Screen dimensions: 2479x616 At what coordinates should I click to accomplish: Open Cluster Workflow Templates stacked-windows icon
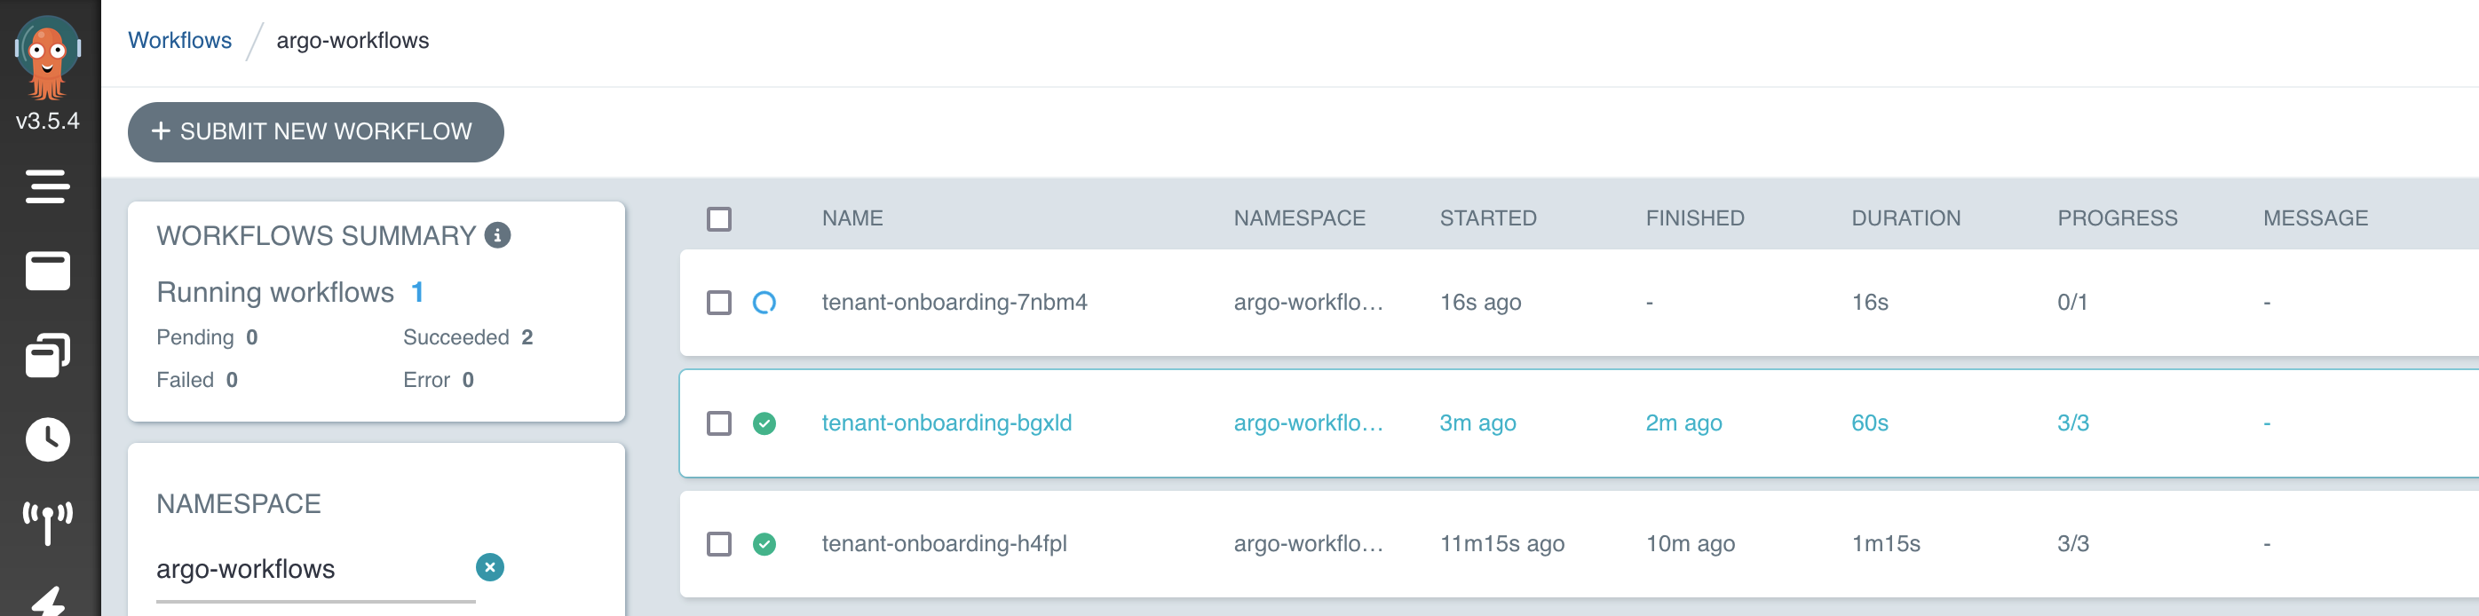(x=47, y=355)
